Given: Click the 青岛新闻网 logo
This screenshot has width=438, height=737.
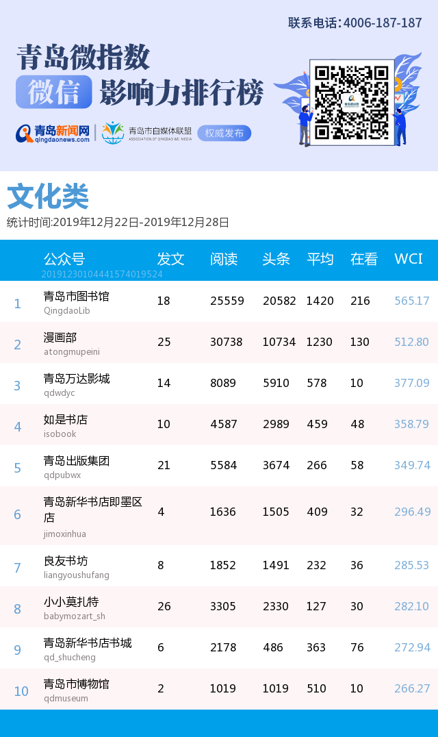Looking at the screenshot, I should tap(53, 133).
